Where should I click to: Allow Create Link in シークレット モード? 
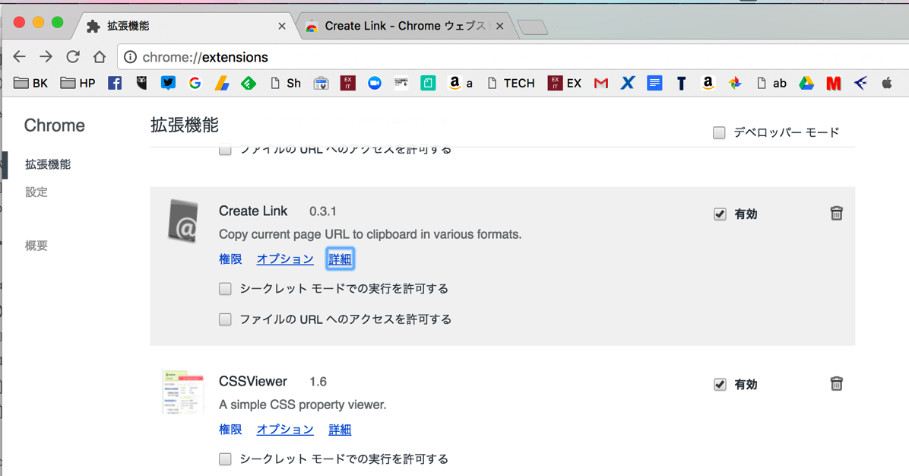(225, 289)
